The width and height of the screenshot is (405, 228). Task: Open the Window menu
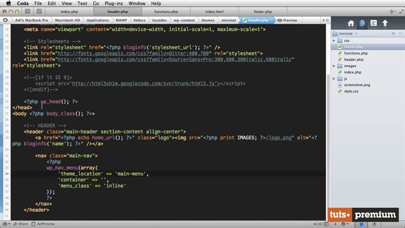[137, 3]
